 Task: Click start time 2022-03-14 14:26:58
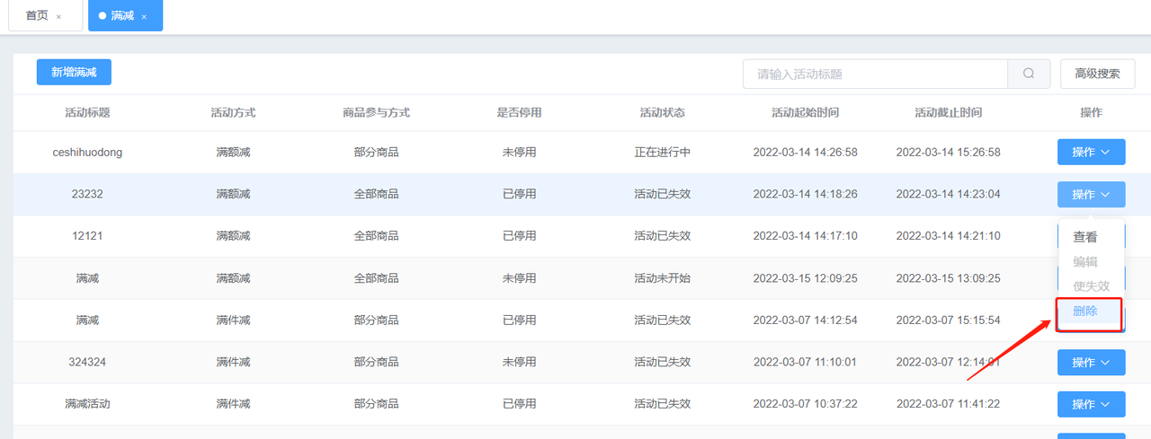805,153
